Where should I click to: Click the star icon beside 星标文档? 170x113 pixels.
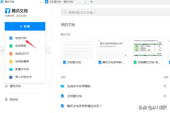pos(7,86)
